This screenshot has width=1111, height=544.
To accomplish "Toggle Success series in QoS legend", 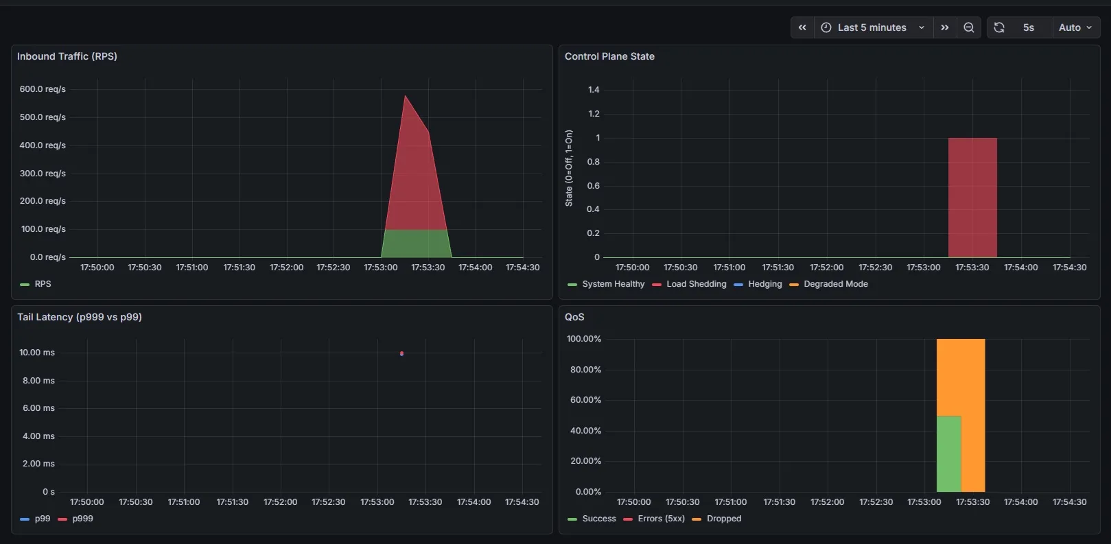I will coord(598,519).
